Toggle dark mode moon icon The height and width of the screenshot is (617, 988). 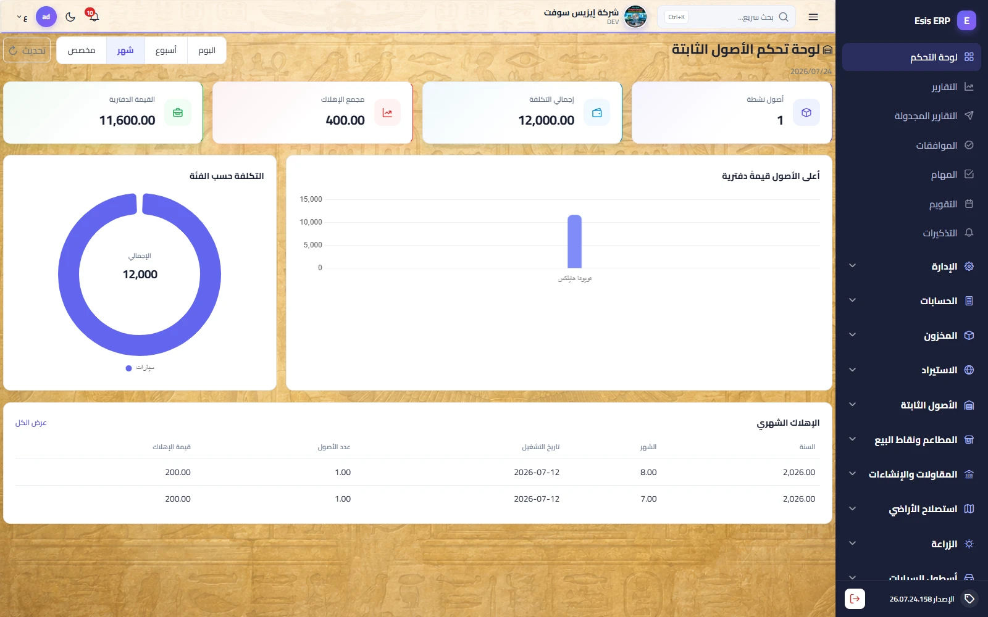point(70,17)
